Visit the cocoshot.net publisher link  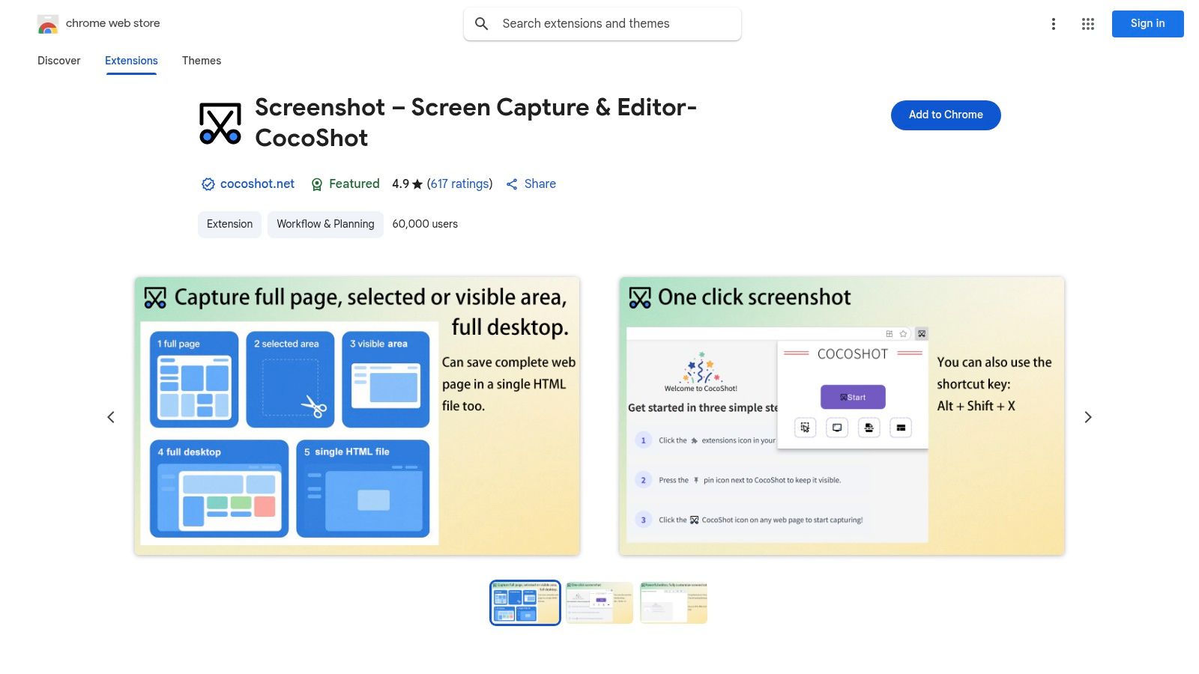click(258, 183)
